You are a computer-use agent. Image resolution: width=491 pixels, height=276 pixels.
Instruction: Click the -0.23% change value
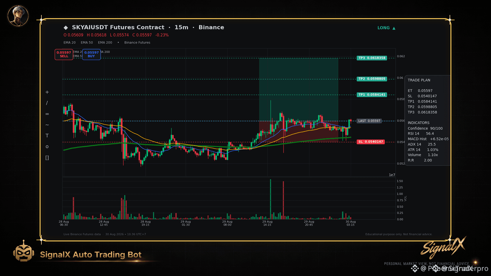pyautogui.click(x=162, y=35)
